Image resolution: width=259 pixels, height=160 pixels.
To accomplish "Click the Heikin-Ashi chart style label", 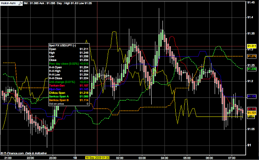I will [x=8, y=3].
